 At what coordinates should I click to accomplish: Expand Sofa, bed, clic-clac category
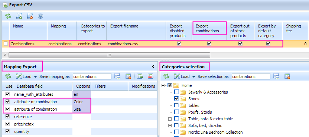click(x=170, y=125)
